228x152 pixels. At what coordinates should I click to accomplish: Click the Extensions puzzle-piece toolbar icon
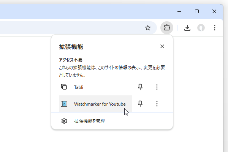pyautogui.click(x=167, y=28)
